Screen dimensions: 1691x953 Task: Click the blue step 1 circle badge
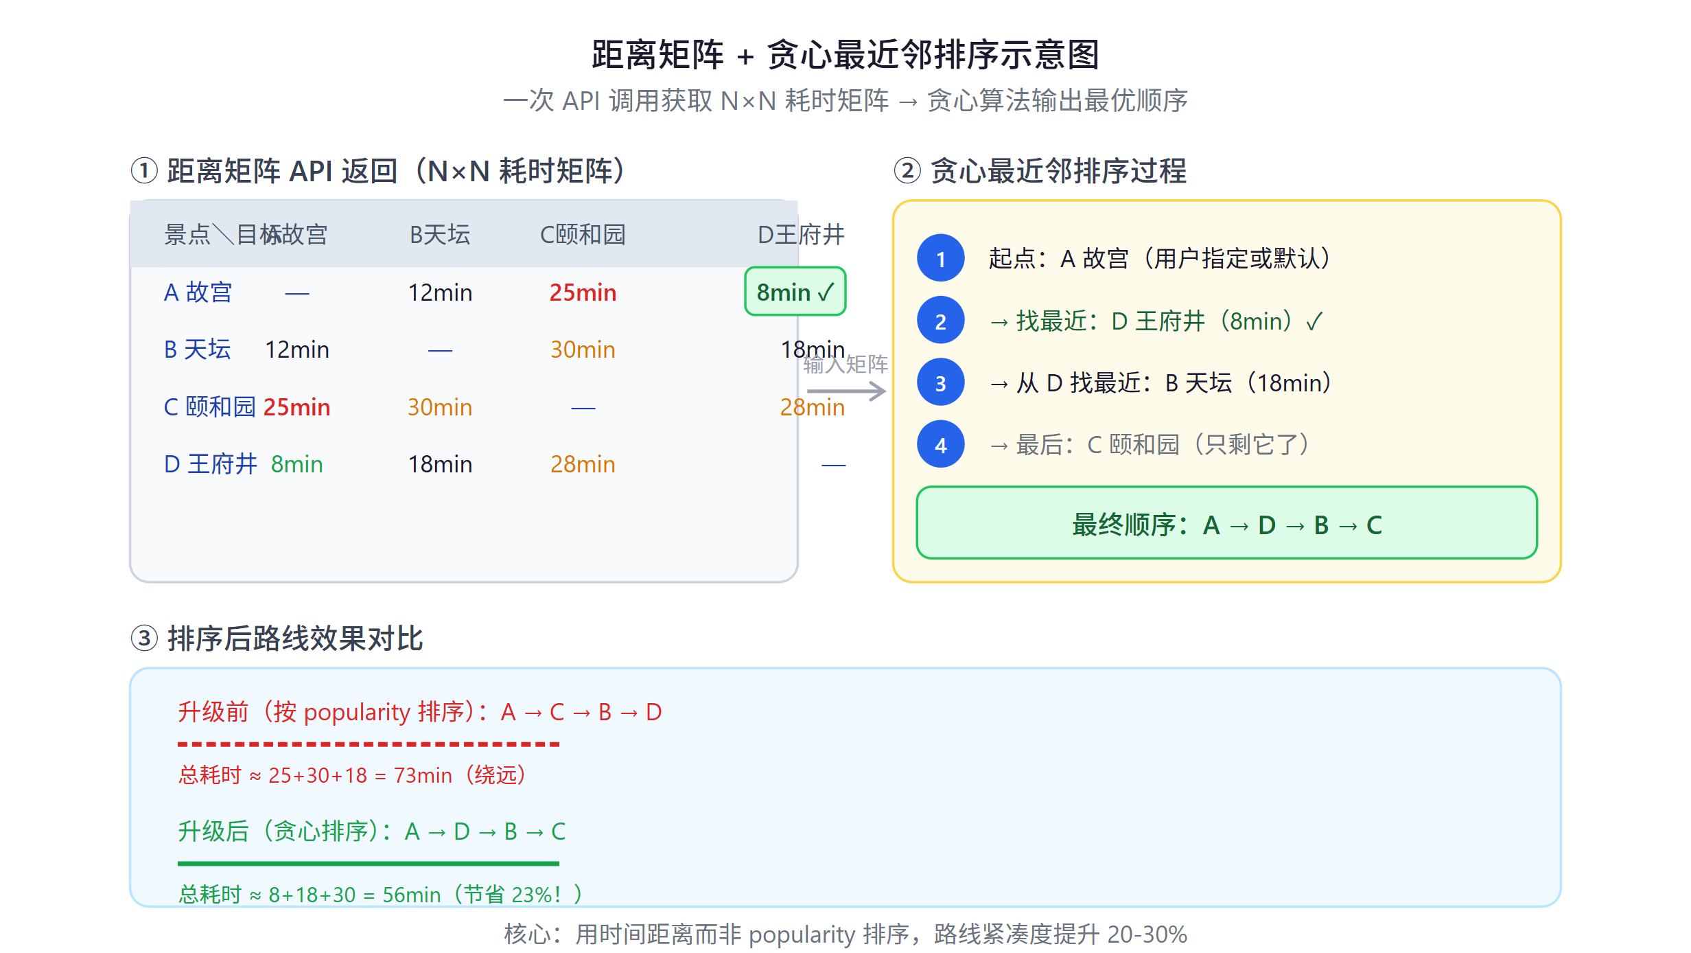(x=940, y=258)
